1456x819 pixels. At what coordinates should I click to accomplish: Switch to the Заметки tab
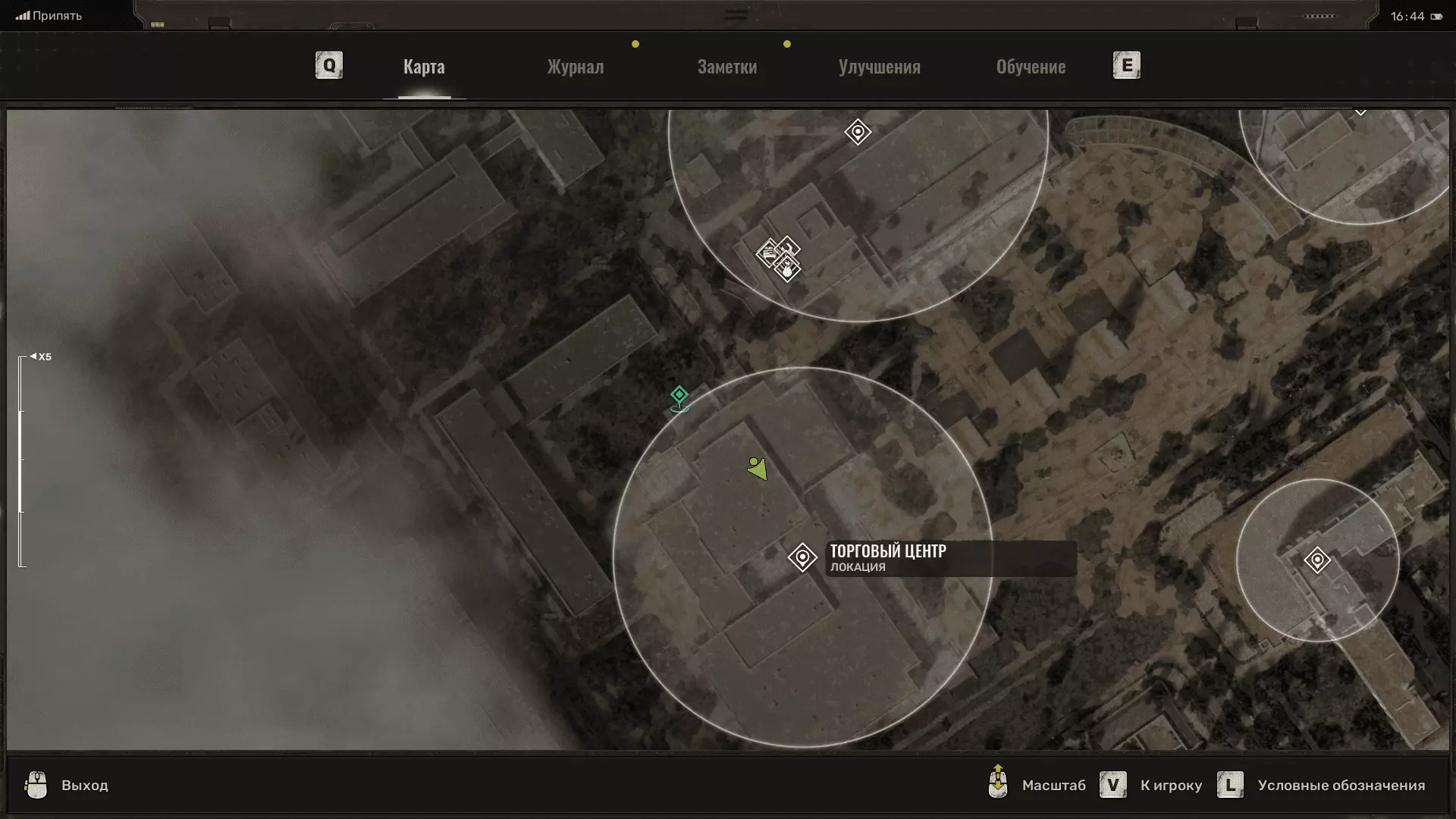(x=726, y=67)
